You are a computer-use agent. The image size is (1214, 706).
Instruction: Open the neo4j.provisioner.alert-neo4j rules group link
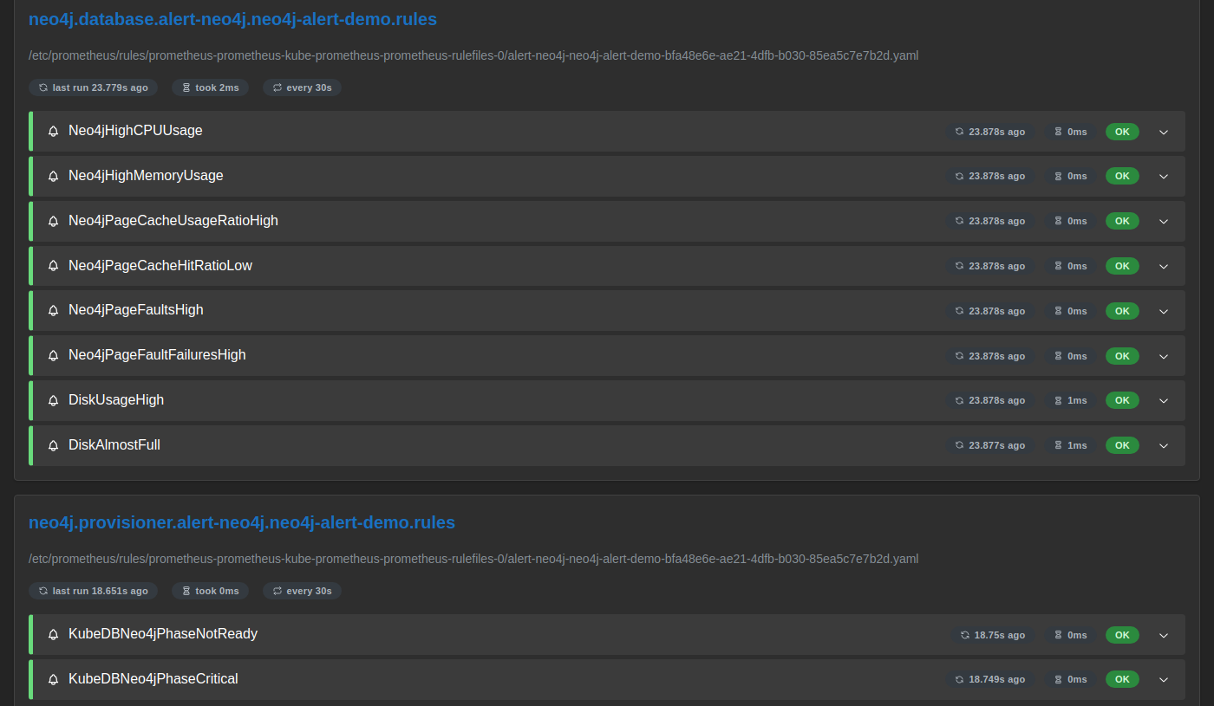[242, 522]
